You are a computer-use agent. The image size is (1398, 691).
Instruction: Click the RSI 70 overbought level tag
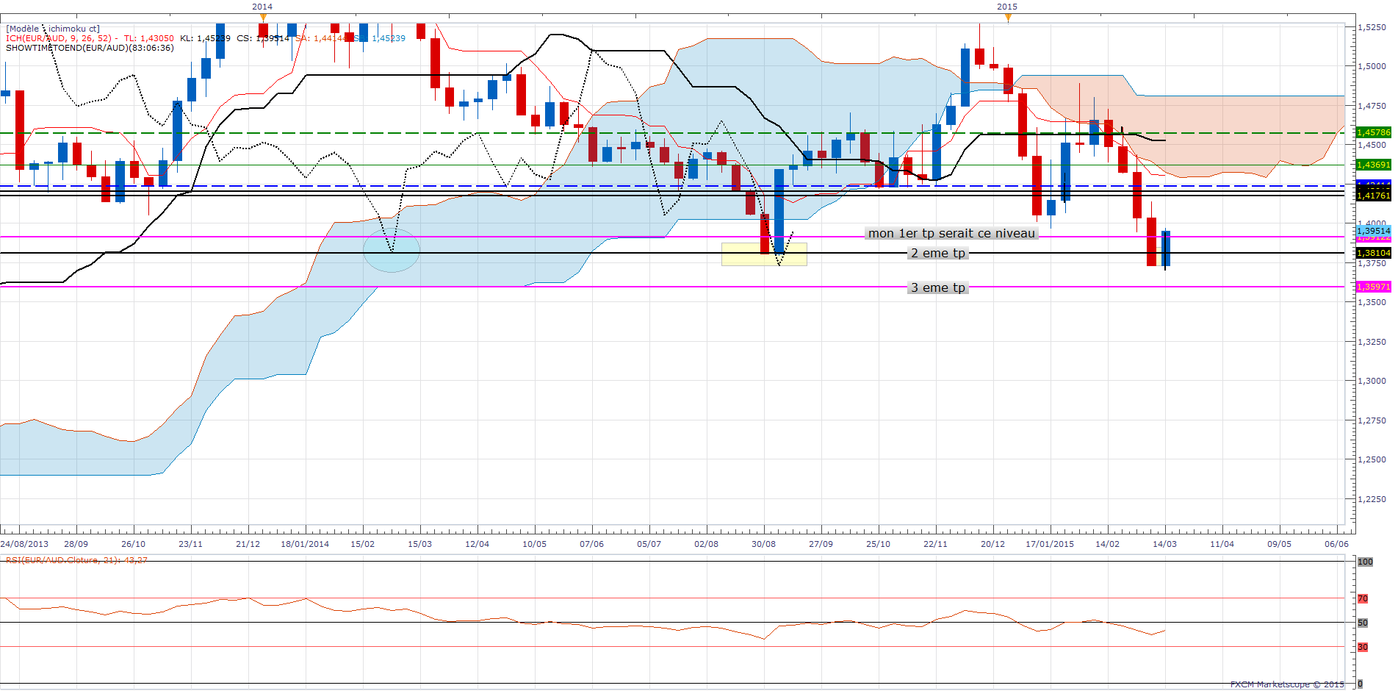point(1363,598)
